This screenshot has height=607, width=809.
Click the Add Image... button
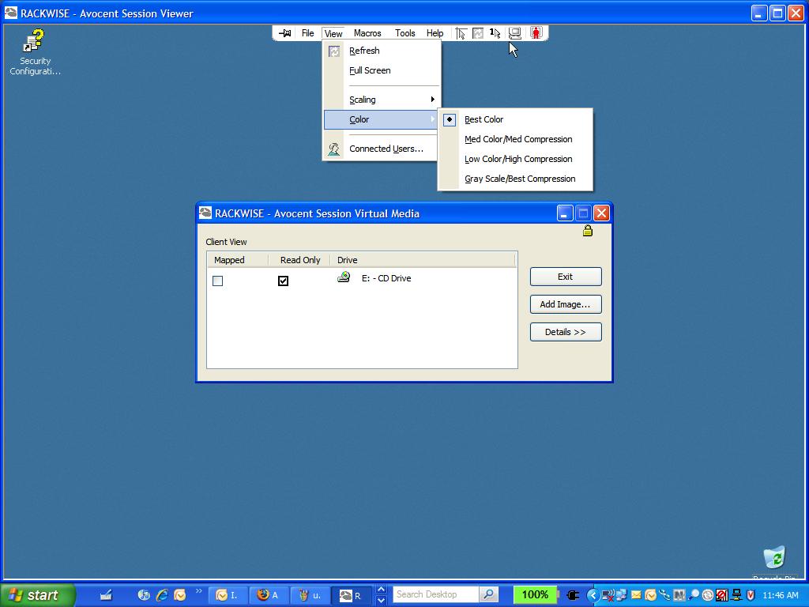pyautogui.click(x=565, y=304)
